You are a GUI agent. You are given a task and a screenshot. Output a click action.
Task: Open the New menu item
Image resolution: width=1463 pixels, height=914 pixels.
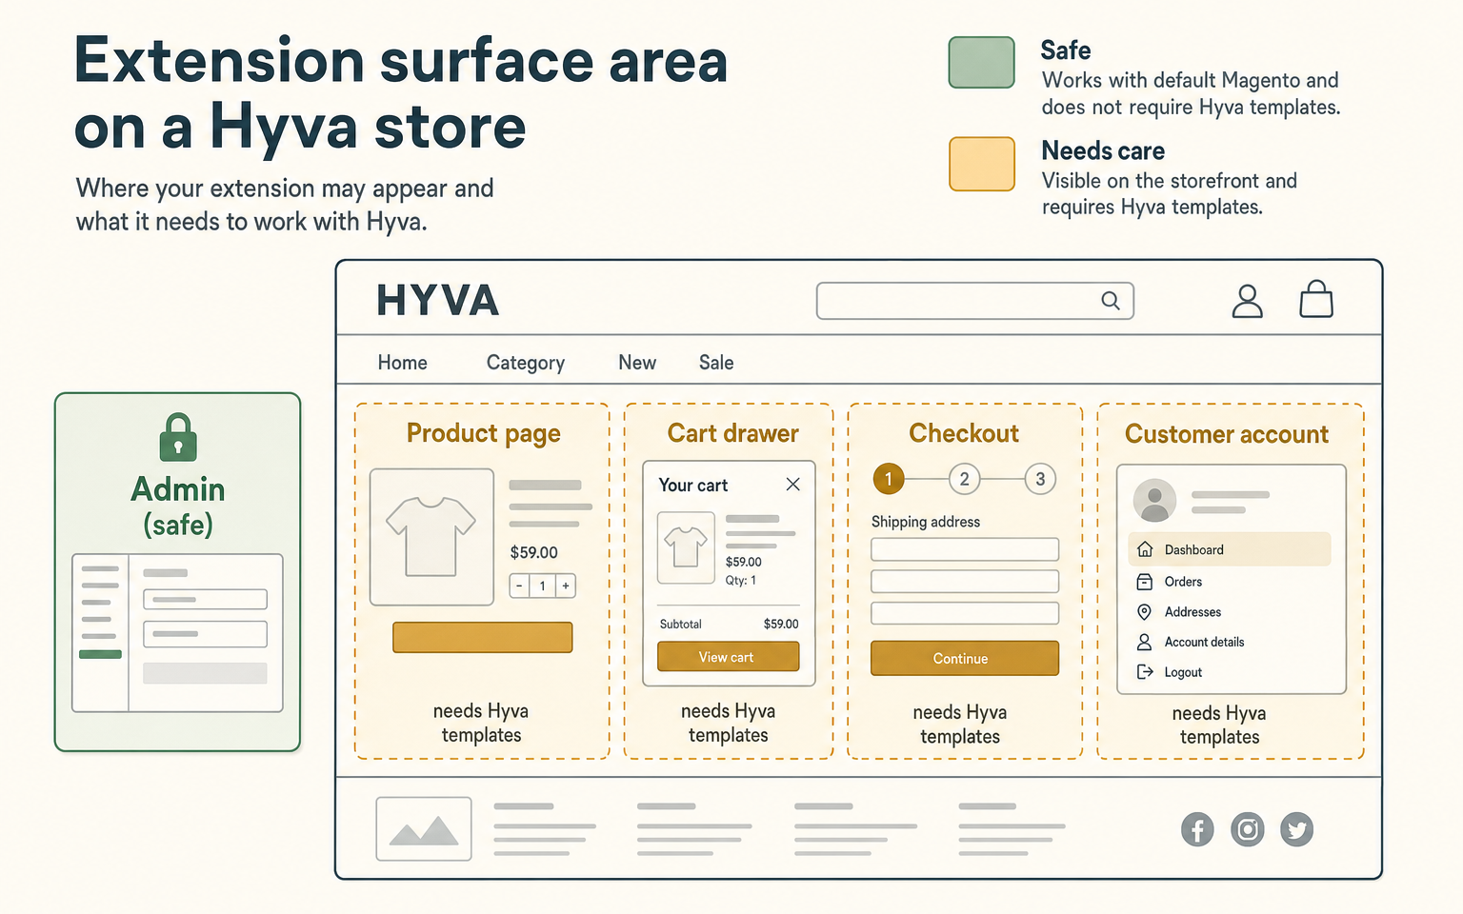(x=637, y=363)
